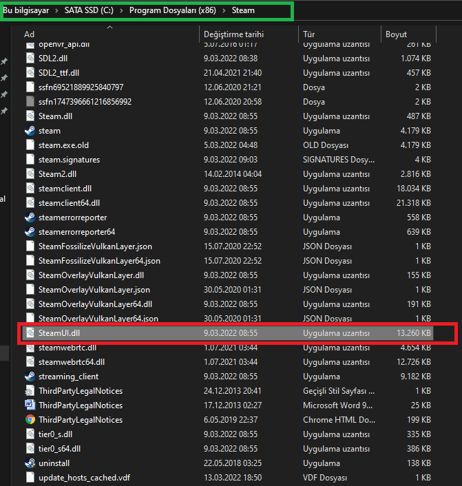Select the SteamOverlayVulkanLayer64.dll file name
The image size is (462, 486).
[x=95, y=304]
